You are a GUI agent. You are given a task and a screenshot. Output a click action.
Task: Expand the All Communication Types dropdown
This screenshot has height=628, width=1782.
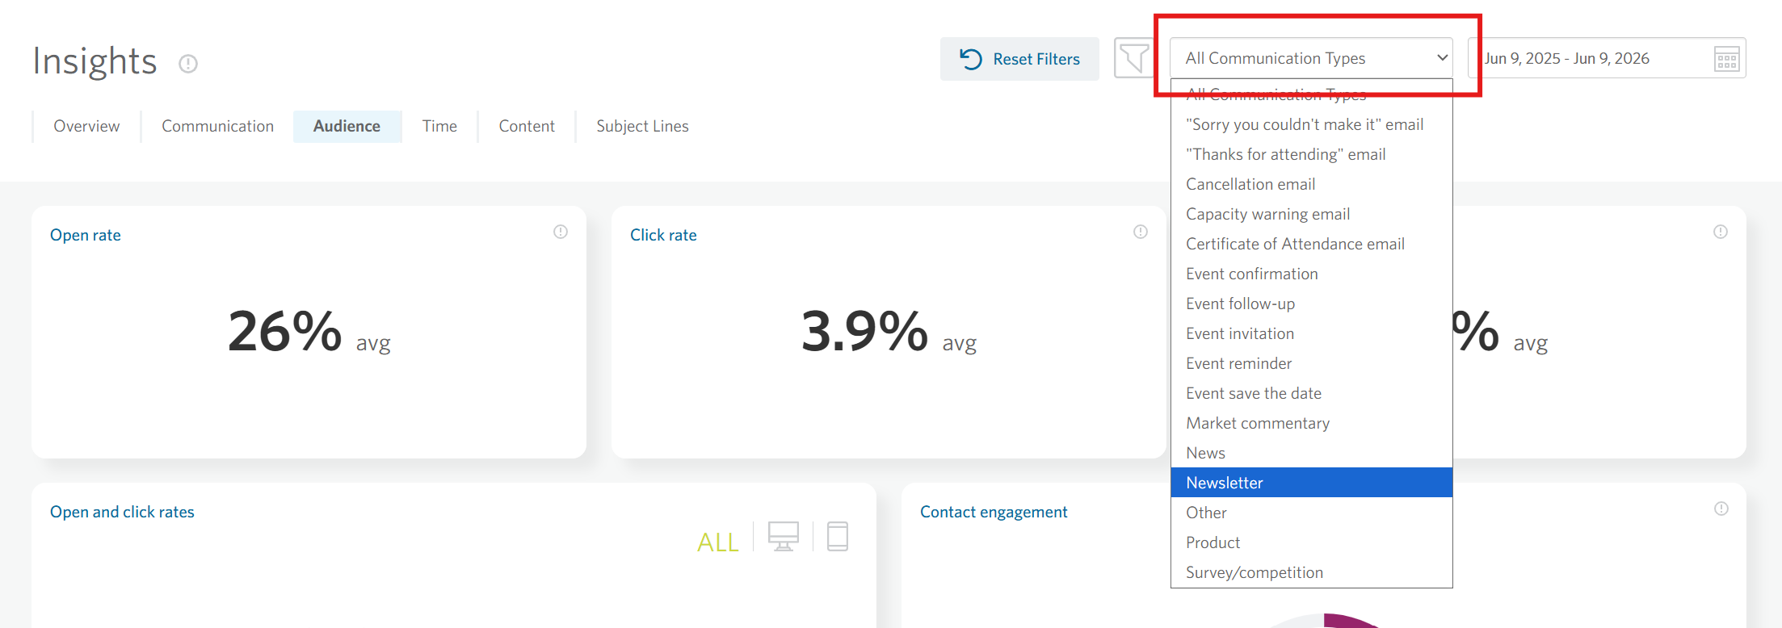1311,58
